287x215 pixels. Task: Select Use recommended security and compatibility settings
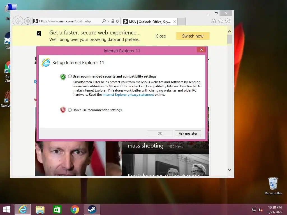click(x=70, y=76)
